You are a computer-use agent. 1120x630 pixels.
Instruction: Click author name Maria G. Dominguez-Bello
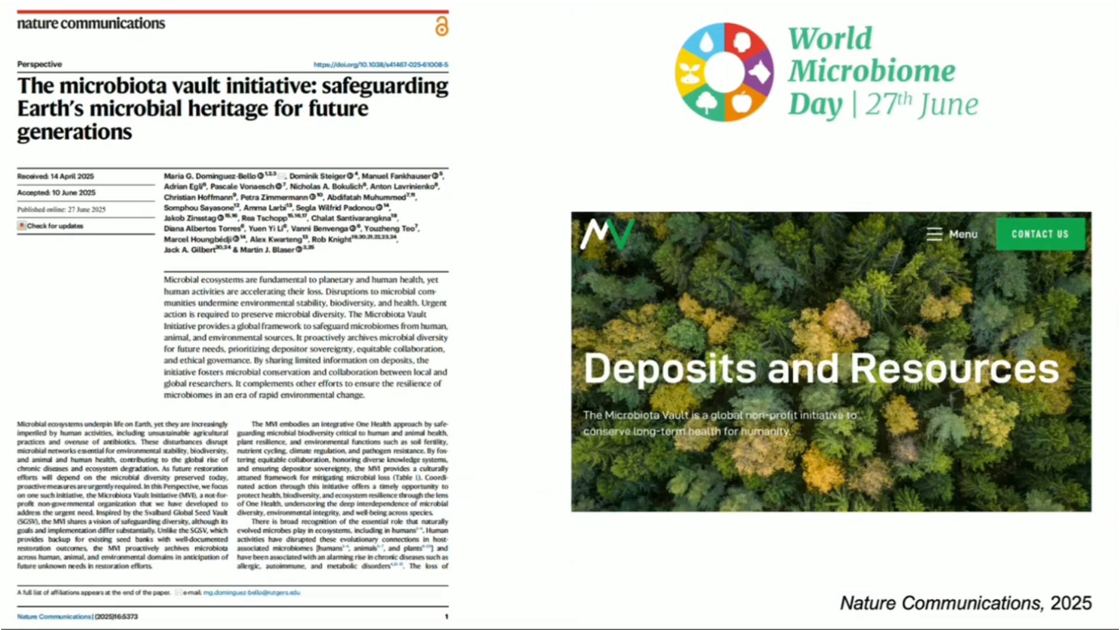pos(210,176)
